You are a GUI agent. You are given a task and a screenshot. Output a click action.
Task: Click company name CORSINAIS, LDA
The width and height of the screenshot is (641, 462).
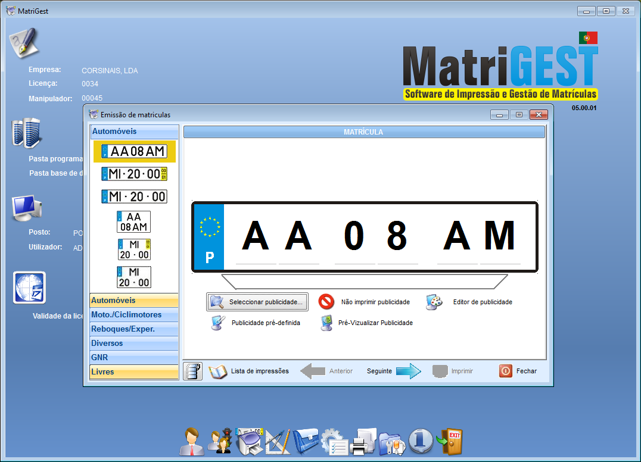[110, 71]
